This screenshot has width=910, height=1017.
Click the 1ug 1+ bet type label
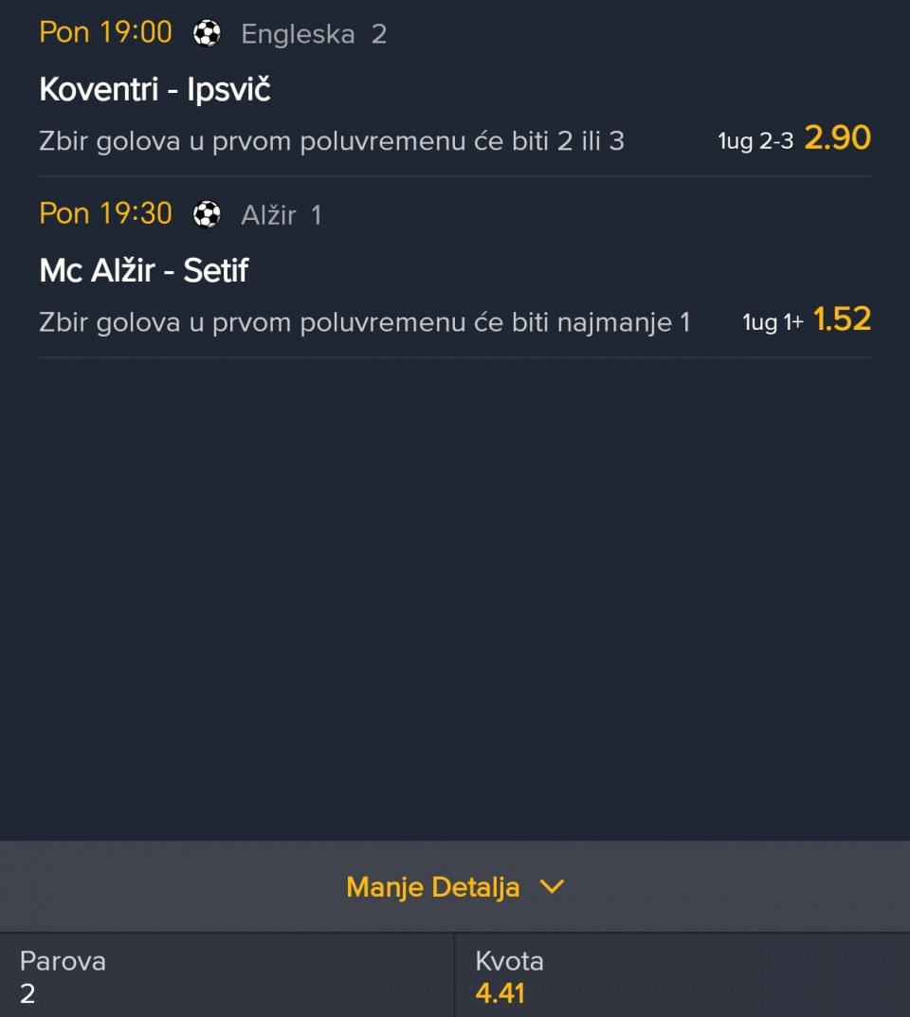point(773,323)
